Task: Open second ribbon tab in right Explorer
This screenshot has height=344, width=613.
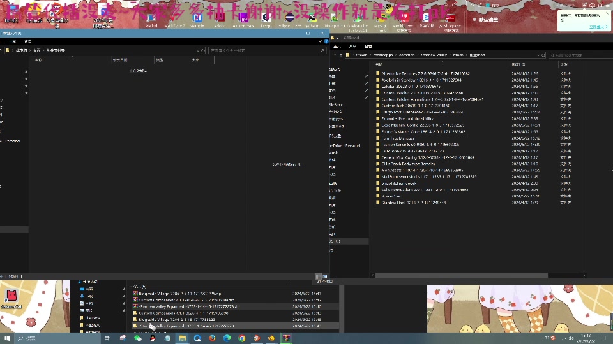Action: pos(352,46)
